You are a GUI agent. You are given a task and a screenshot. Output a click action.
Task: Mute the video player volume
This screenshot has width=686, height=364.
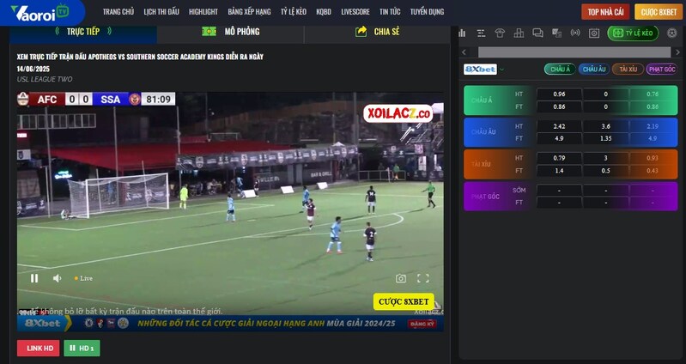57,278
